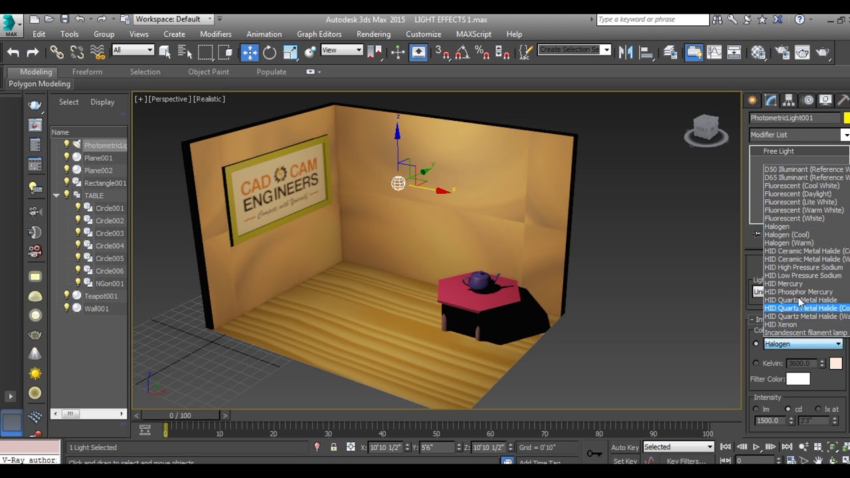Viewport: 850px width, 478px height.
Task: Click the time slider showing 0 / 100
Action: (x=180, y=416)
